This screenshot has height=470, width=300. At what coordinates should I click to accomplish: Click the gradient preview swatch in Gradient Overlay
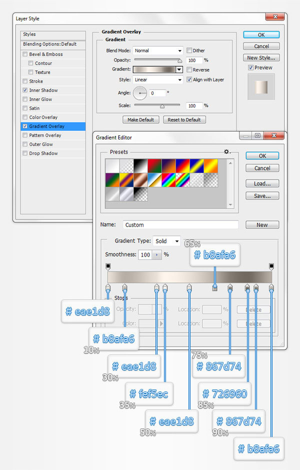tap(154, 69)
